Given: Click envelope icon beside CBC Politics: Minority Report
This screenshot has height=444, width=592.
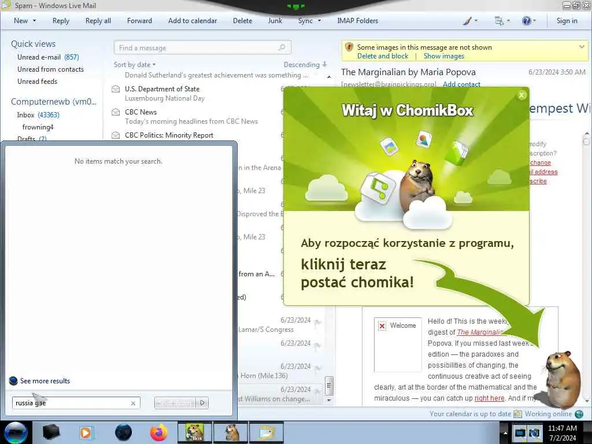Looking at the screenshot, I should [116, 135].
